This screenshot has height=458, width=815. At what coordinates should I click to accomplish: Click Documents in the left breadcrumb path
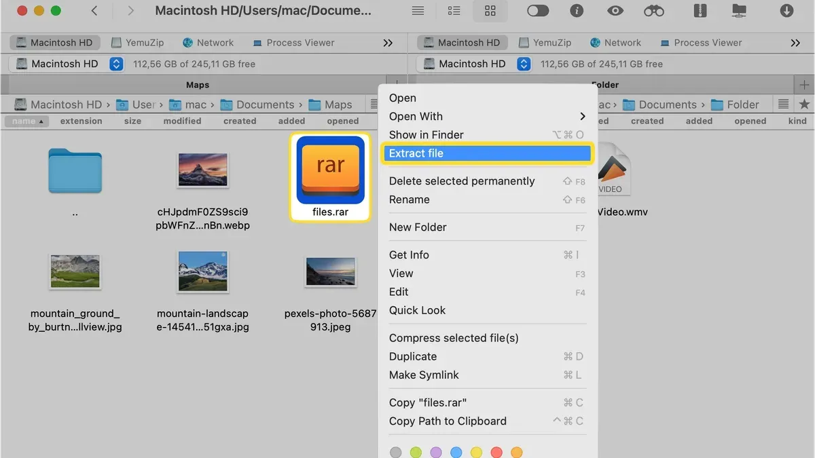tap(257, 104)
